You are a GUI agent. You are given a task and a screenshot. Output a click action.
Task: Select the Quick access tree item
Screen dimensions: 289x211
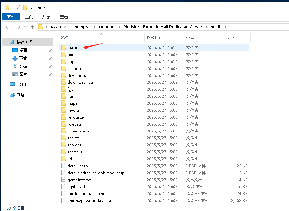(x=24, y=42)
